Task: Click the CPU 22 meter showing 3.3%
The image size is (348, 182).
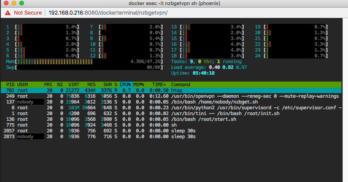Action: click(291, 44)
